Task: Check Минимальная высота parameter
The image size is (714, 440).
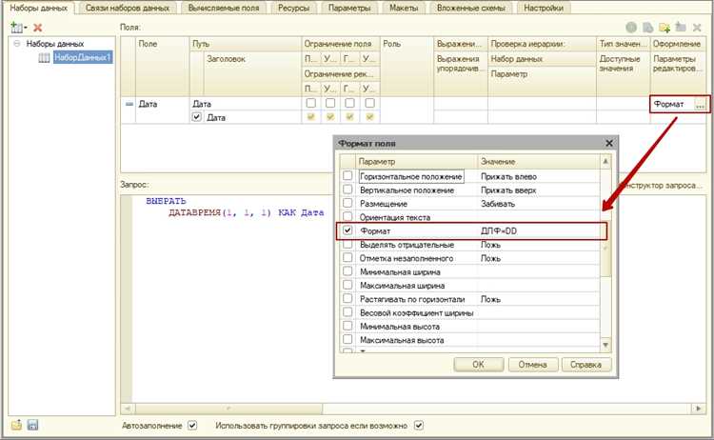Action: coord(347,326)
